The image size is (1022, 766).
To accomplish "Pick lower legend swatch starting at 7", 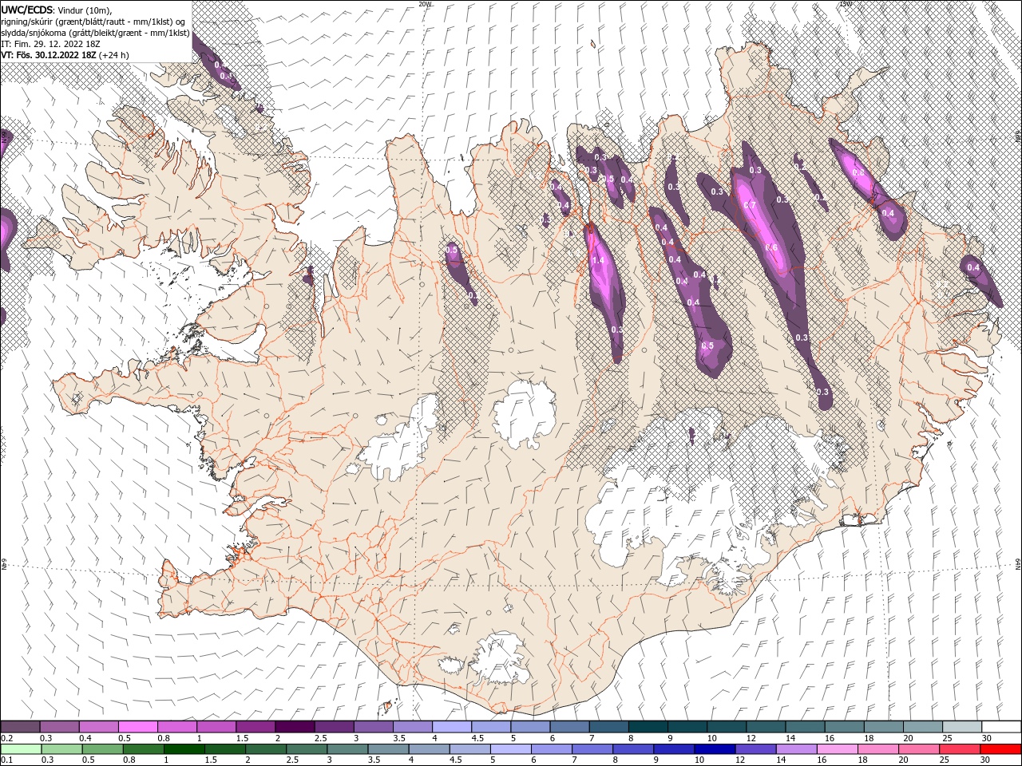I will tap(592, 749).
